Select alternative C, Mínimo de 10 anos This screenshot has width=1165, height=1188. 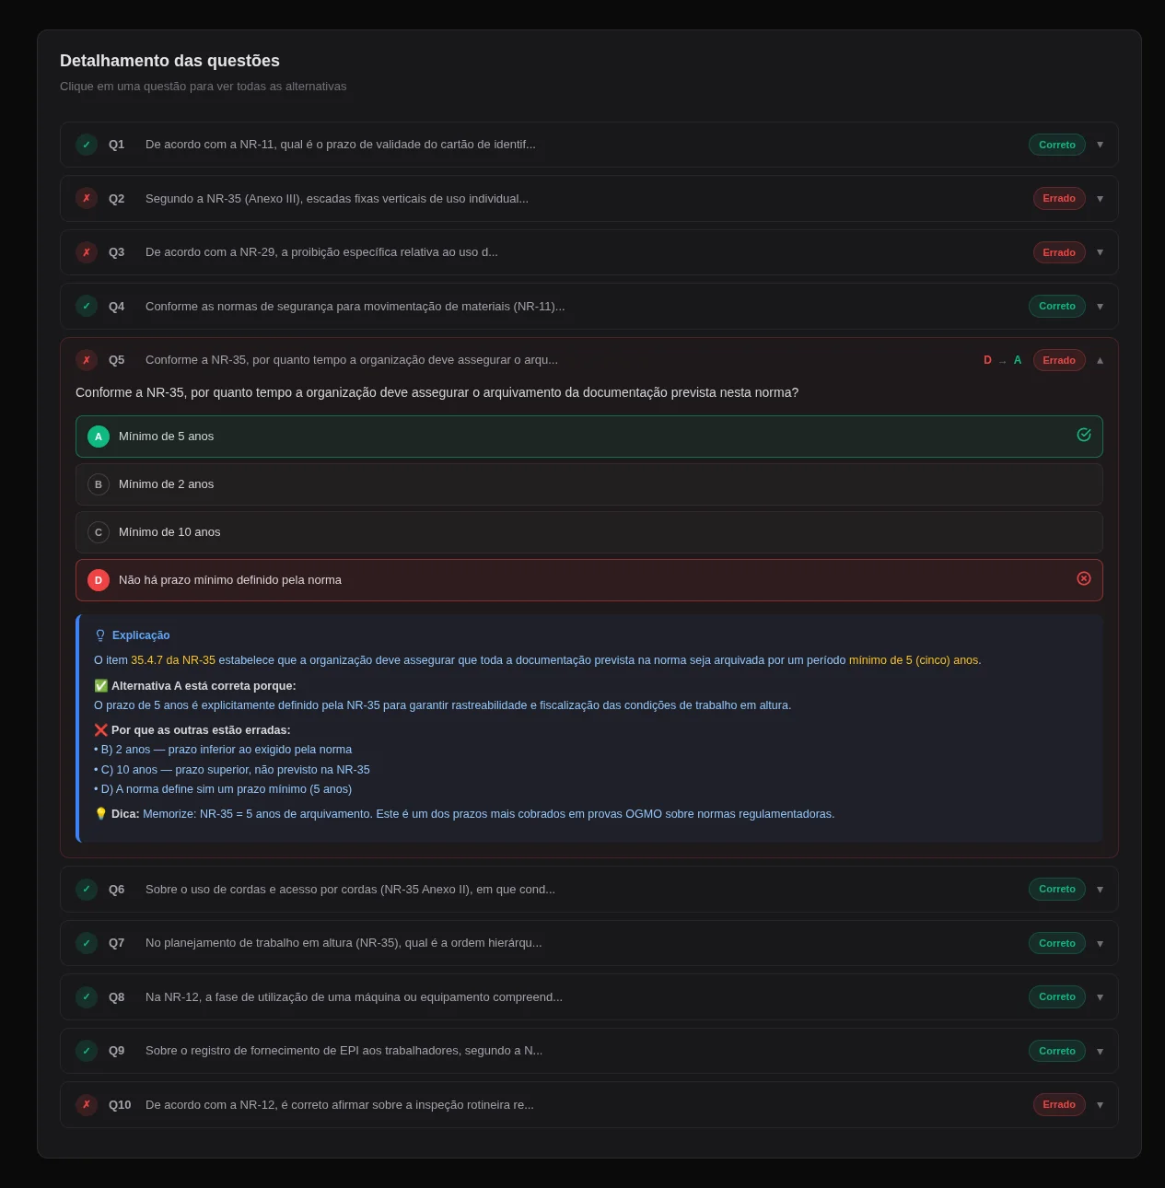pyautogui.click(x=588, y=531)
